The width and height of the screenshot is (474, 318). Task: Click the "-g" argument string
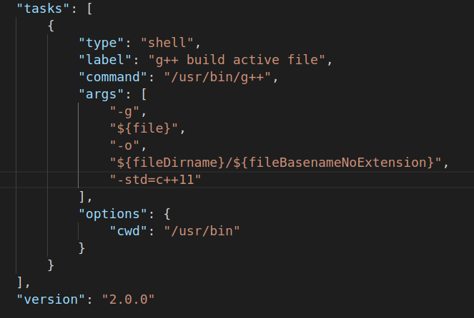click(125, 112)
